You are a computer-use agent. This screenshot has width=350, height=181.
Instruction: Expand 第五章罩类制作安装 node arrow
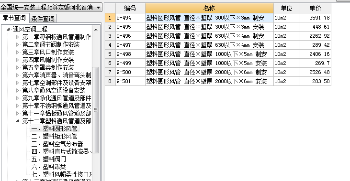[17, 67]
